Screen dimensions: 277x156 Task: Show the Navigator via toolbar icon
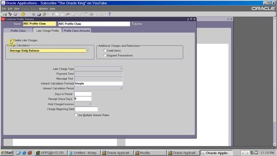coord(16,14)
